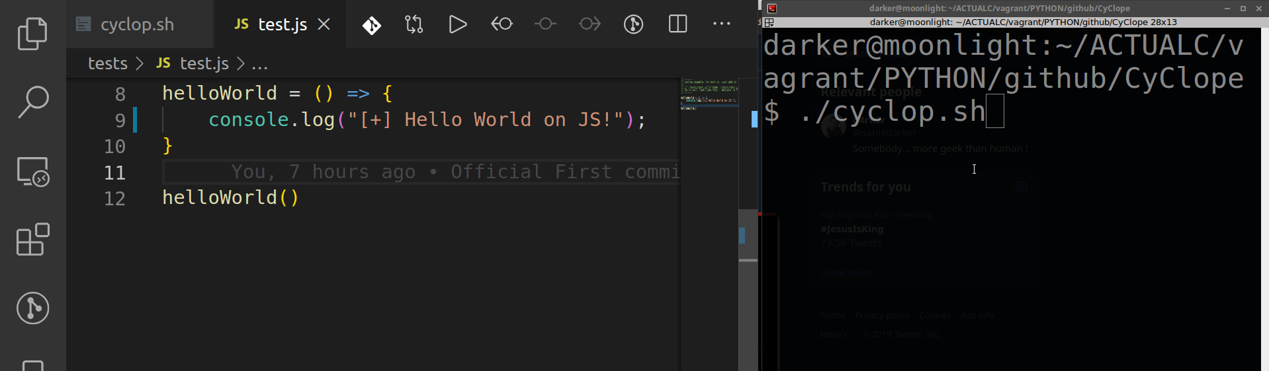
Task: Maximize the terminal window
Action: click(x=1243, y=9)
